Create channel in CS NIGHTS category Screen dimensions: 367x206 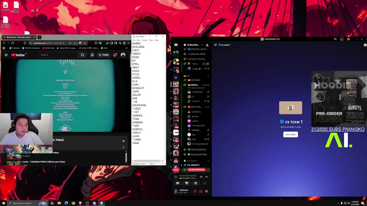(208, 161)
